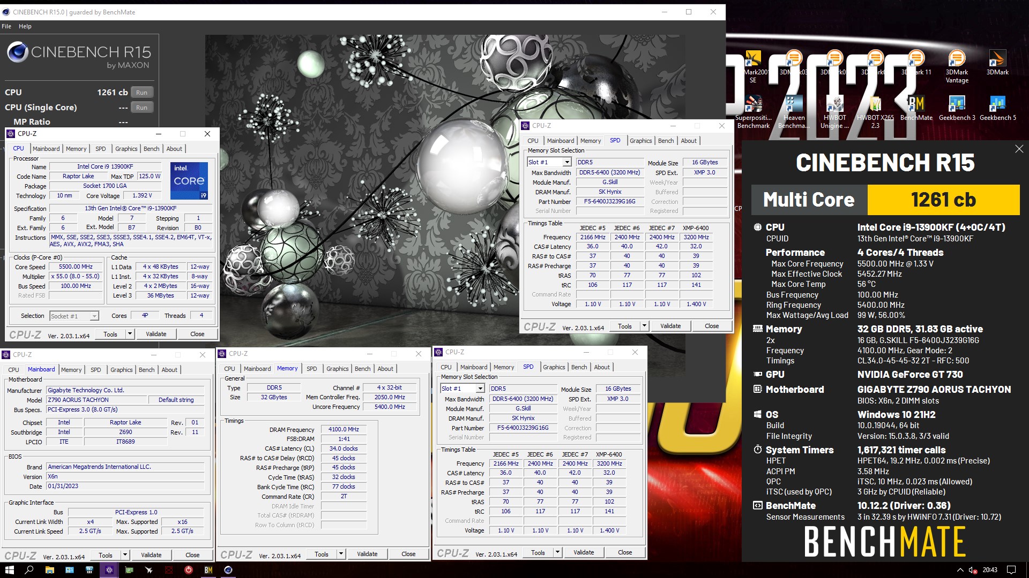This screenshot has width=1029, height=578.
Task: Open the notification center icon
Action: 1011,570
